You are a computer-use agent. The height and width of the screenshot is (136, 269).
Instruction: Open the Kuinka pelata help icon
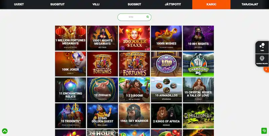[x=262, y=60]
